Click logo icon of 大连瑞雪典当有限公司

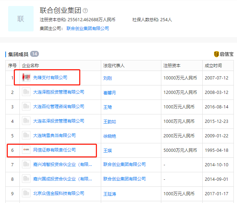click(26, 135)
